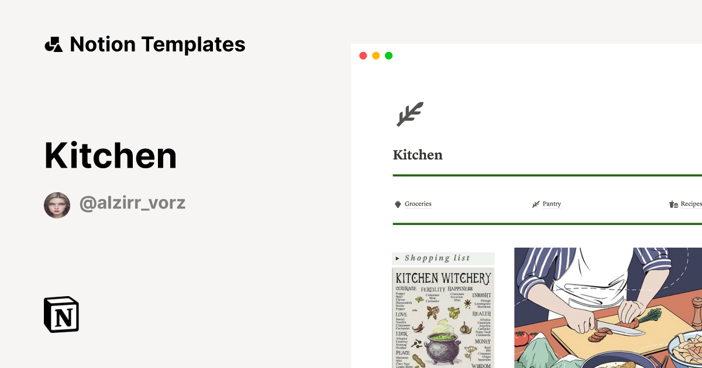Click the @alzirr_vorz creator link
This screenshot has width=702, height=368.
click(132, 203)
